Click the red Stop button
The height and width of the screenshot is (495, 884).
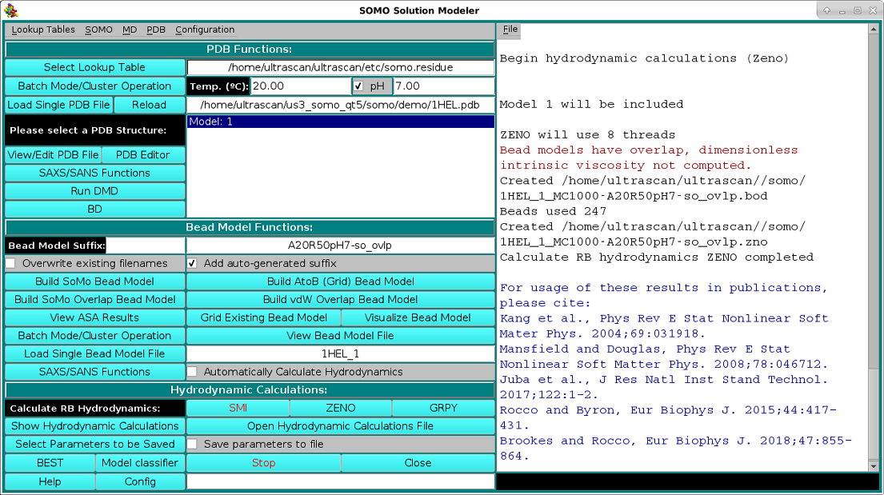[264, 463]
